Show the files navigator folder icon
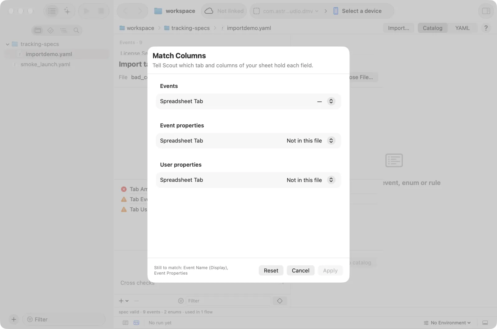This screenshot has height=329, width=497. (x=38, y=30)
